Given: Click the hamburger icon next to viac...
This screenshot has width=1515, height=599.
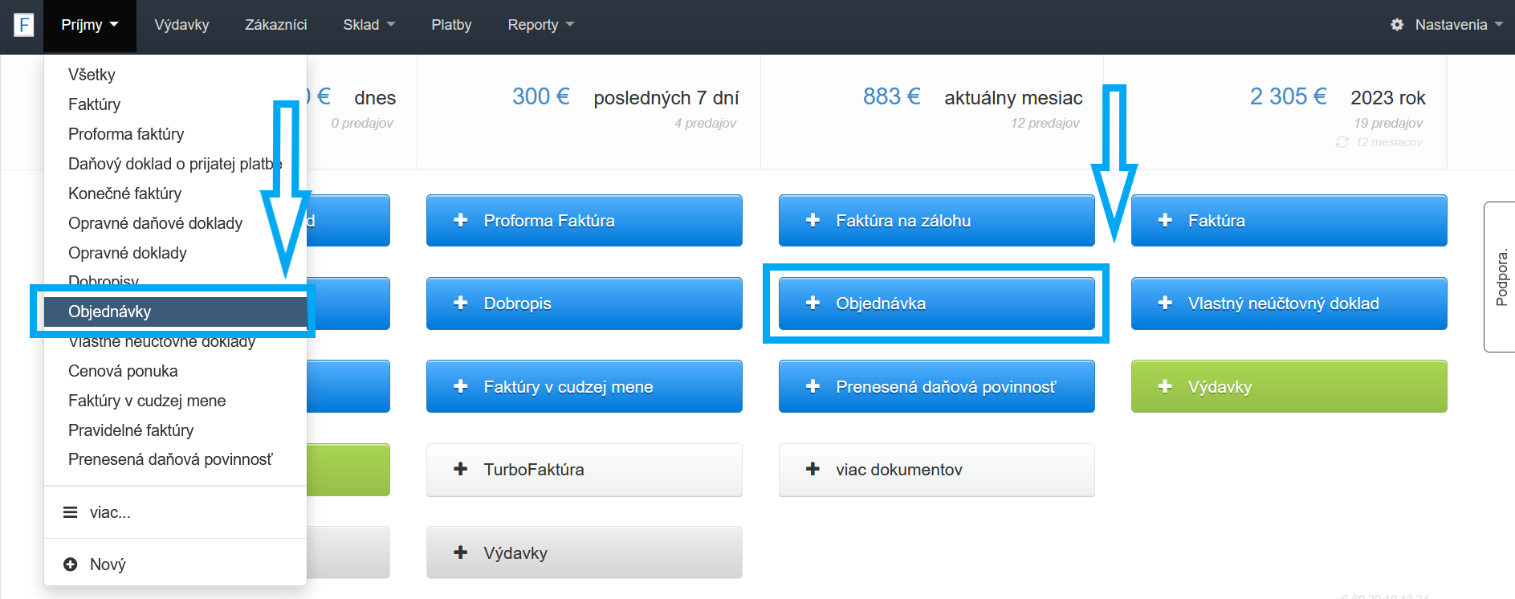Looking at the screenshot, I should point(71,512).
